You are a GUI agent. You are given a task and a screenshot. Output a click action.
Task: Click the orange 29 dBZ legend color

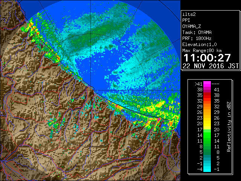(207, 107)
